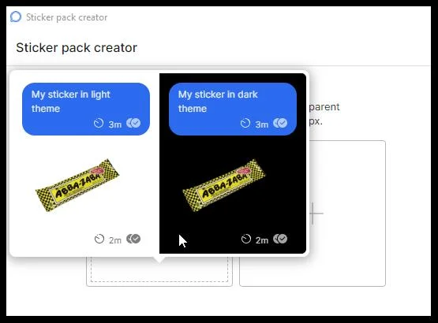The width and height of the screenshot is (438, 323).
Task: Click the 'My sticker in light theme' bubble
Action: (86, 109)
